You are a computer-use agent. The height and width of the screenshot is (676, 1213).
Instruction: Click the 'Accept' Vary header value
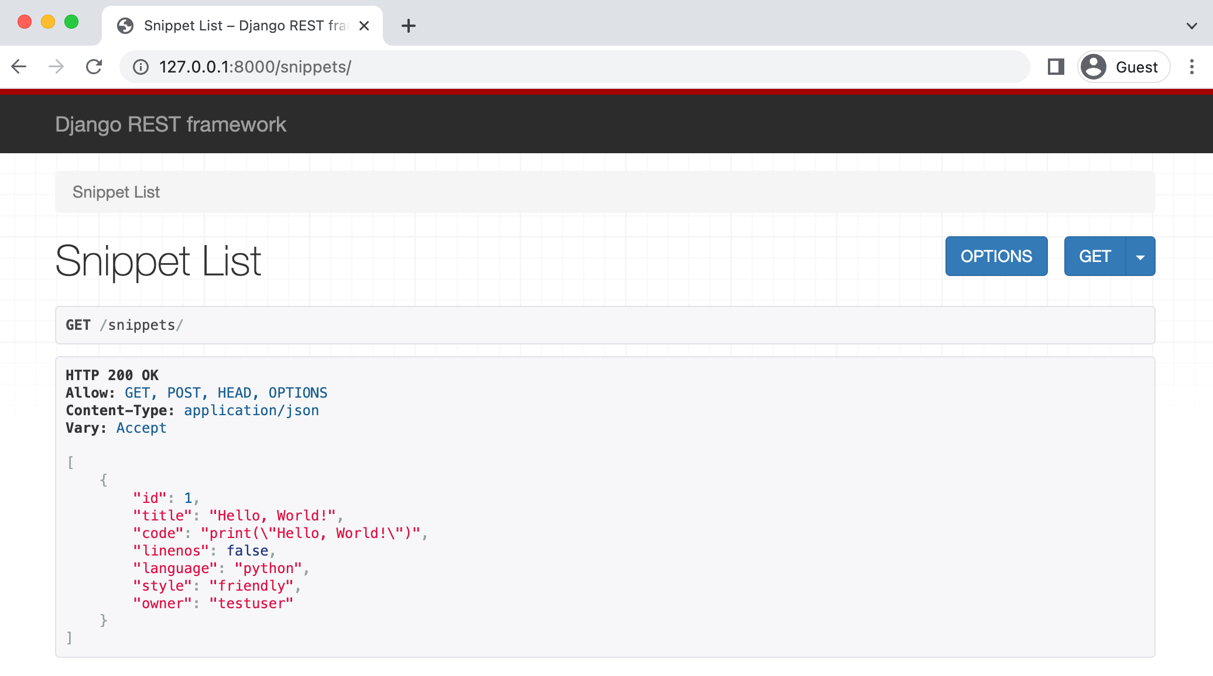pyautogui.click(x=141, y=428)
